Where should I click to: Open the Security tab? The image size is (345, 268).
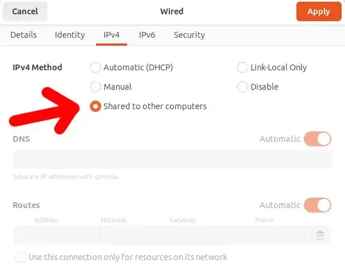pyautogui.click(x=189, y=35)
